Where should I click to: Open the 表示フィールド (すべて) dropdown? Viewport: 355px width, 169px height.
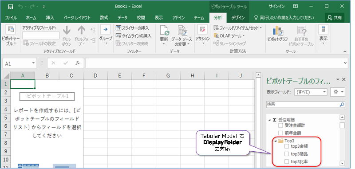click(x=311, y=92)
